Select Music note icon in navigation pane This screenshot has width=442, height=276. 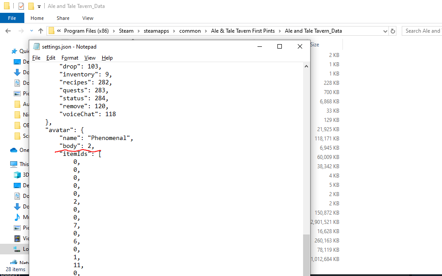(17, 217)
